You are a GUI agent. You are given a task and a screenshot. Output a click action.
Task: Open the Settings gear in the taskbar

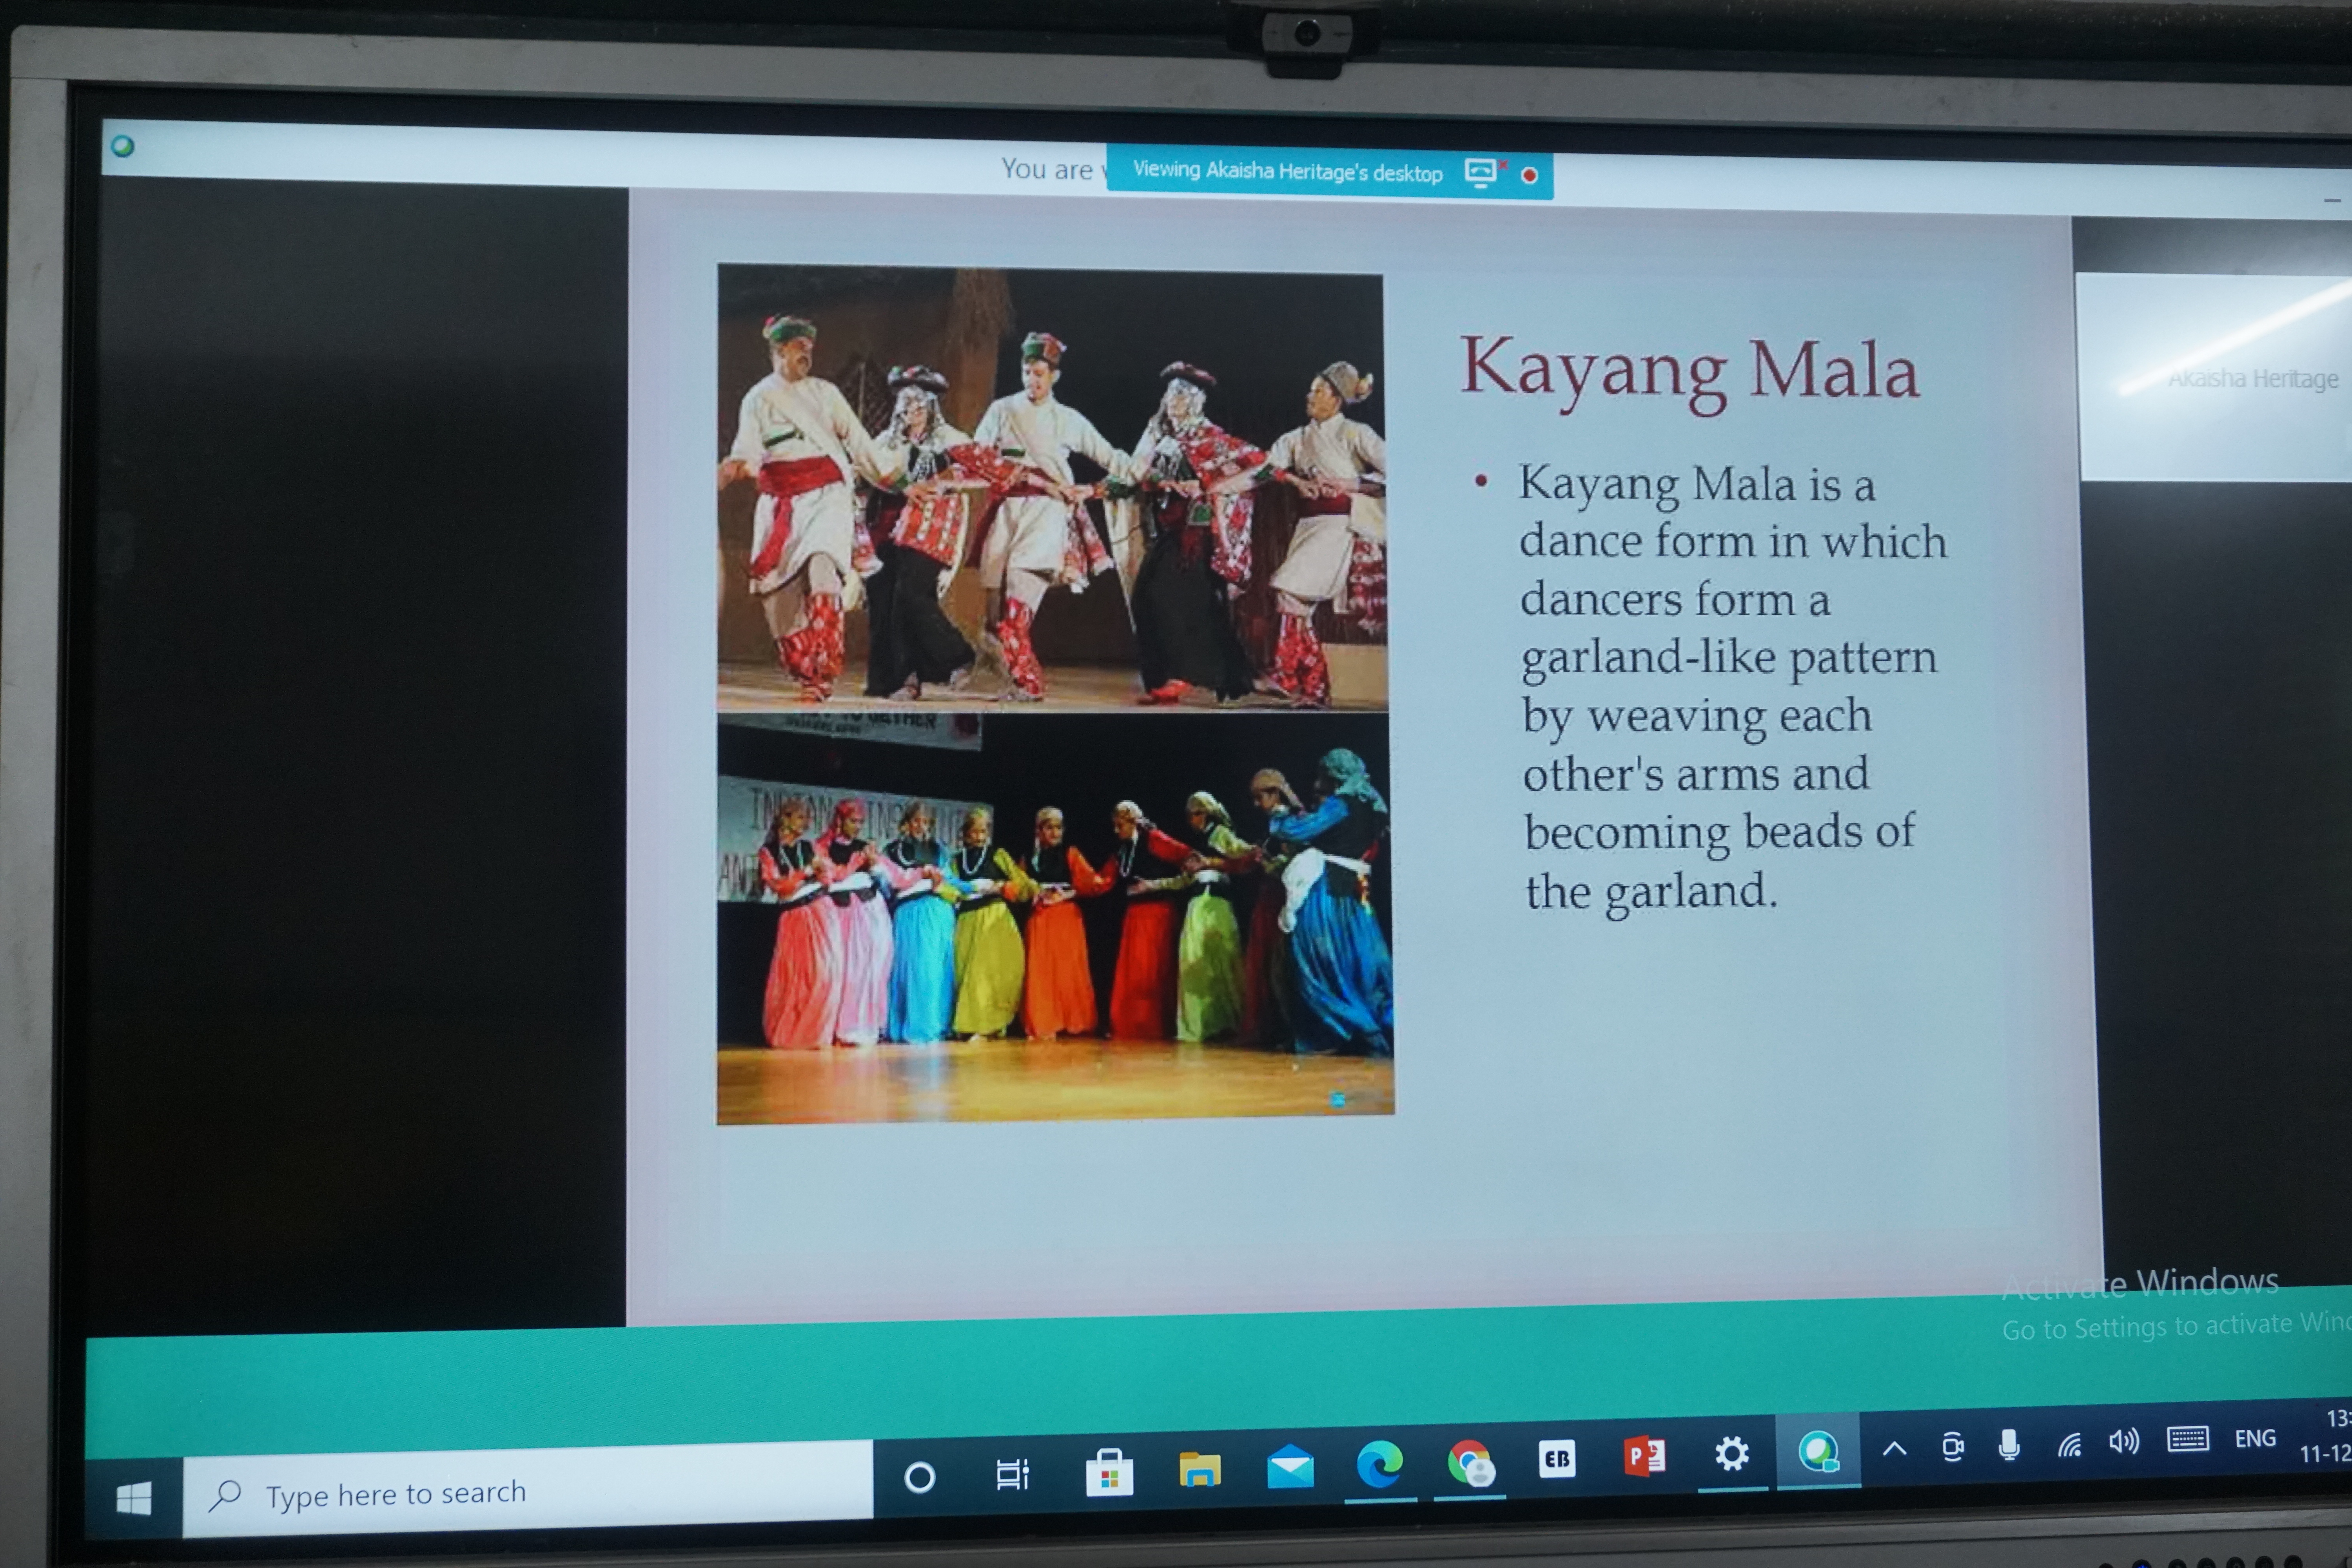coord(1731,1453)
